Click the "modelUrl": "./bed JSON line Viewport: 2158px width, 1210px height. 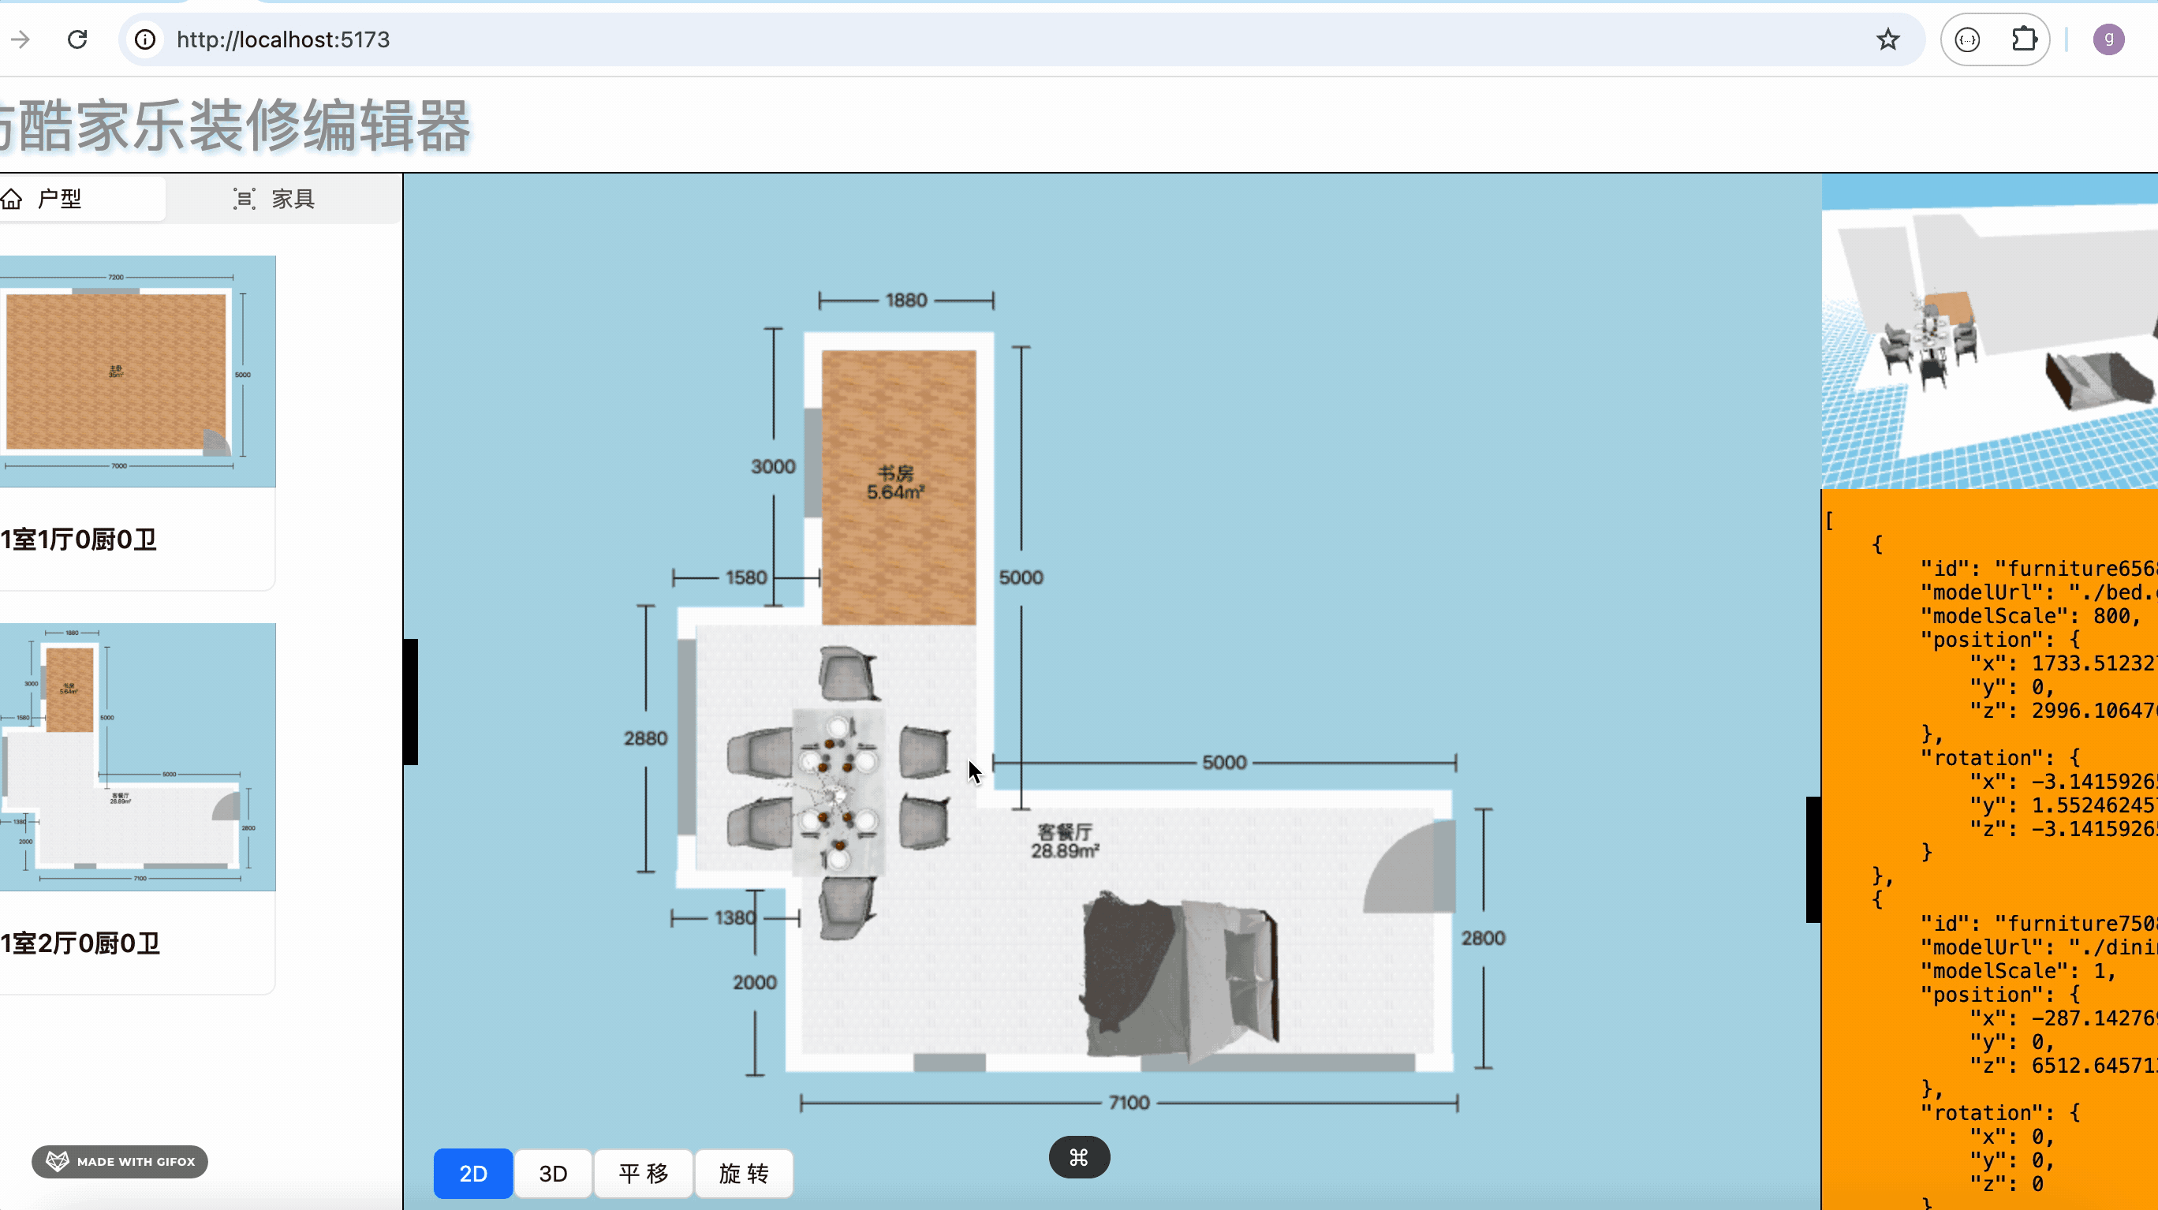pyautogui.click(x=2037, y=592)
